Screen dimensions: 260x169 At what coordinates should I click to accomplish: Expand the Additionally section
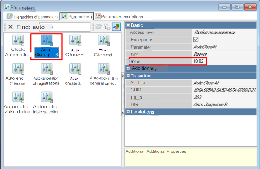(x=128, y=68)
